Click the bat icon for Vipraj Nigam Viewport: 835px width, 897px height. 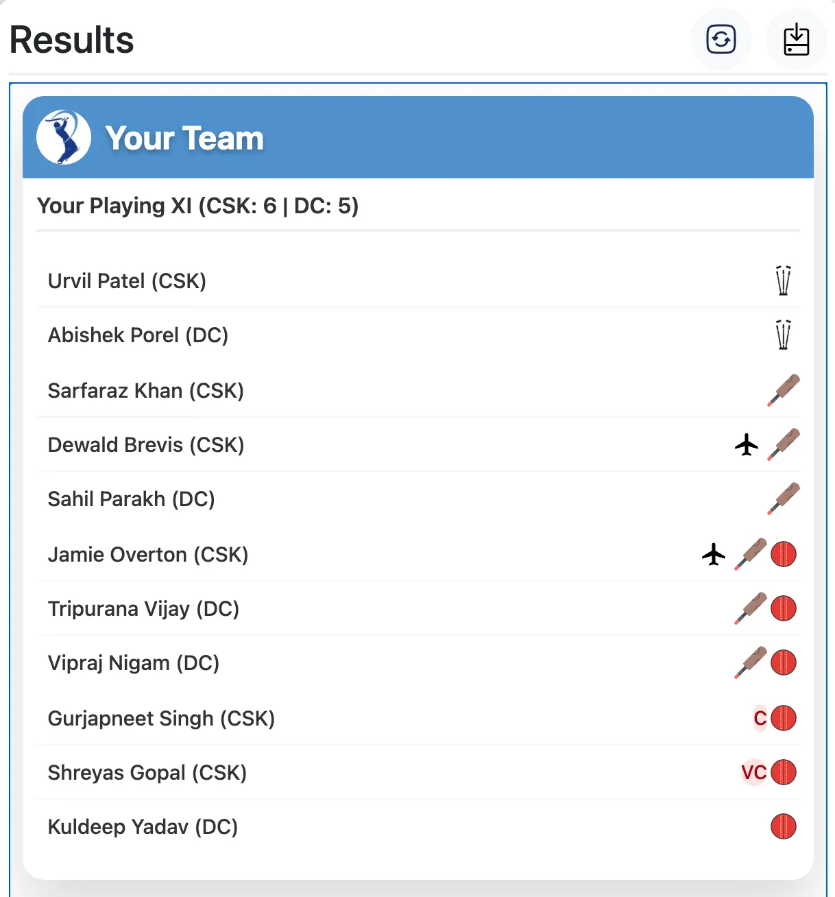(750, 662)
